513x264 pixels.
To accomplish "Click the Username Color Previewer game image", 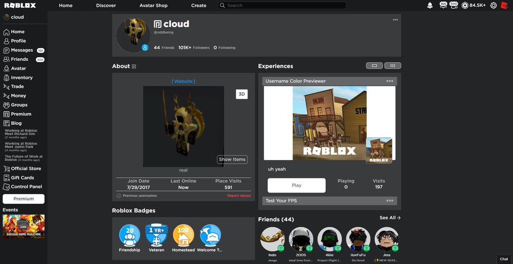I will [x=330, y=123].
